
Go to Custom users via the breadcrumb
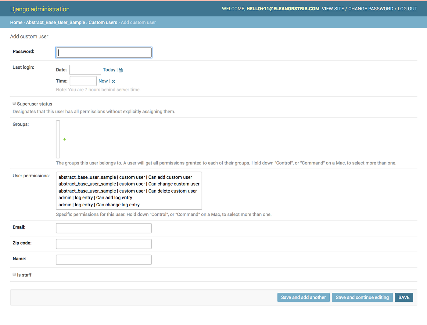(103, 22)
